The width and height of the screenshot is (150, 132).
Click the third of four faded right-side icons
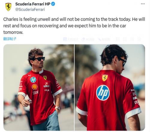click(132, 39)
